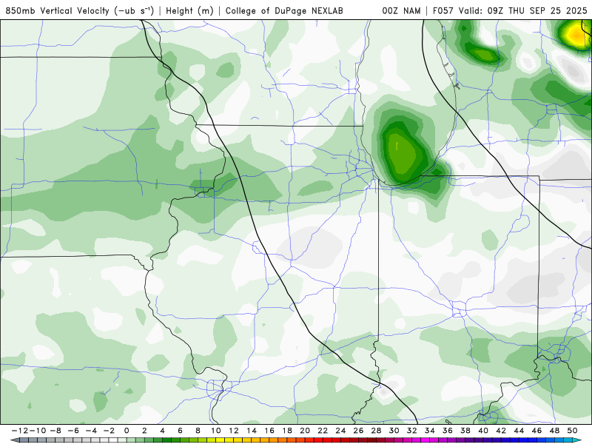Select the 'College of DuPage NEXLAB' text

pos(284,11)
